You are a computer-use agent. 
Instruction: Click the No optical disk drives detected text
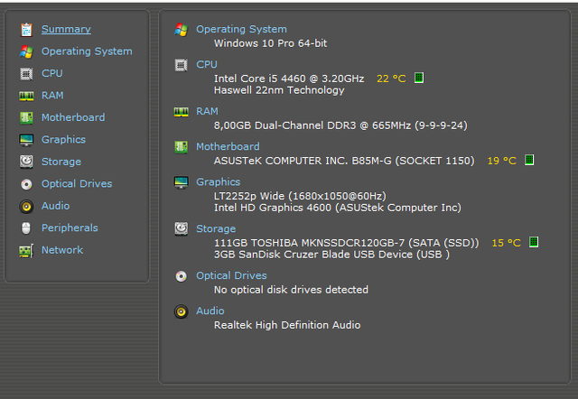291,290
